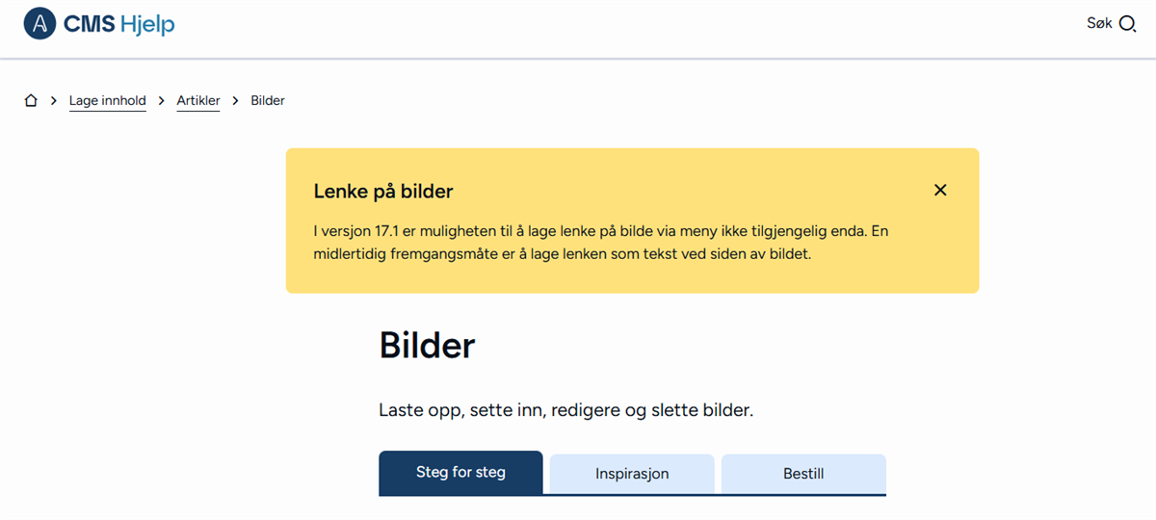Click the alert heading Lenke på bilder
The height and width of the screenshot is (520, 1156).
[383, 192]
